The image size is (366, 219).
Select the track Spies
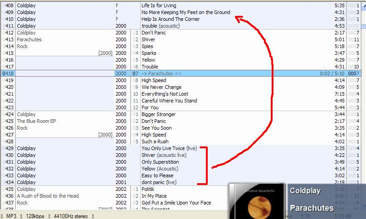click(147, 46)
